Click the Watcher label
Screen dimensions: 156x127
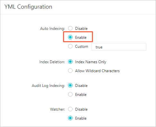point(57,109)
